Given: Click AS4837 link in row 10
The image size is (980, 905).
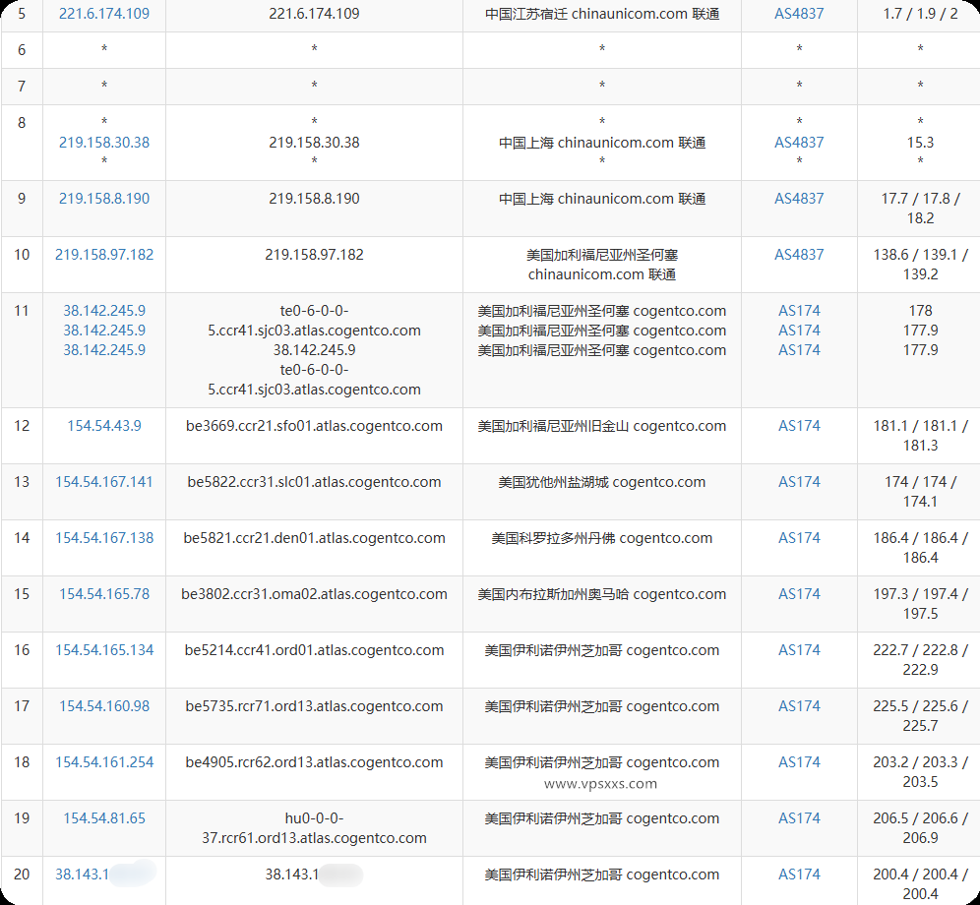Looking at the screenshot, I should click(799, 255).
